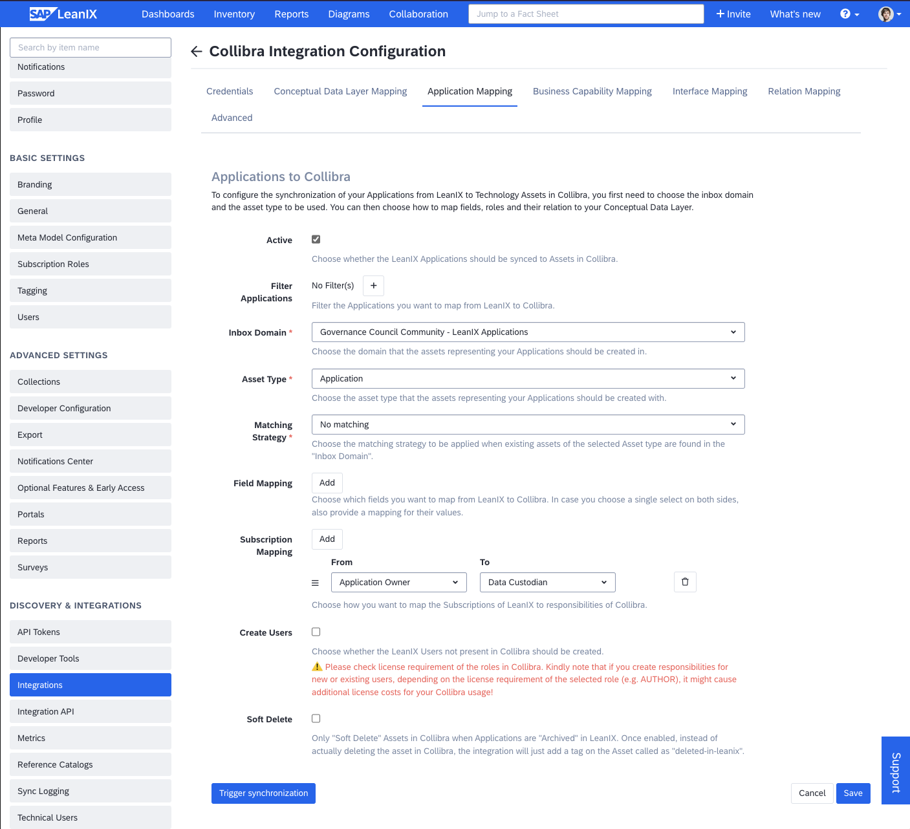Switch to the Credentials tab

[x=230, y=91]
